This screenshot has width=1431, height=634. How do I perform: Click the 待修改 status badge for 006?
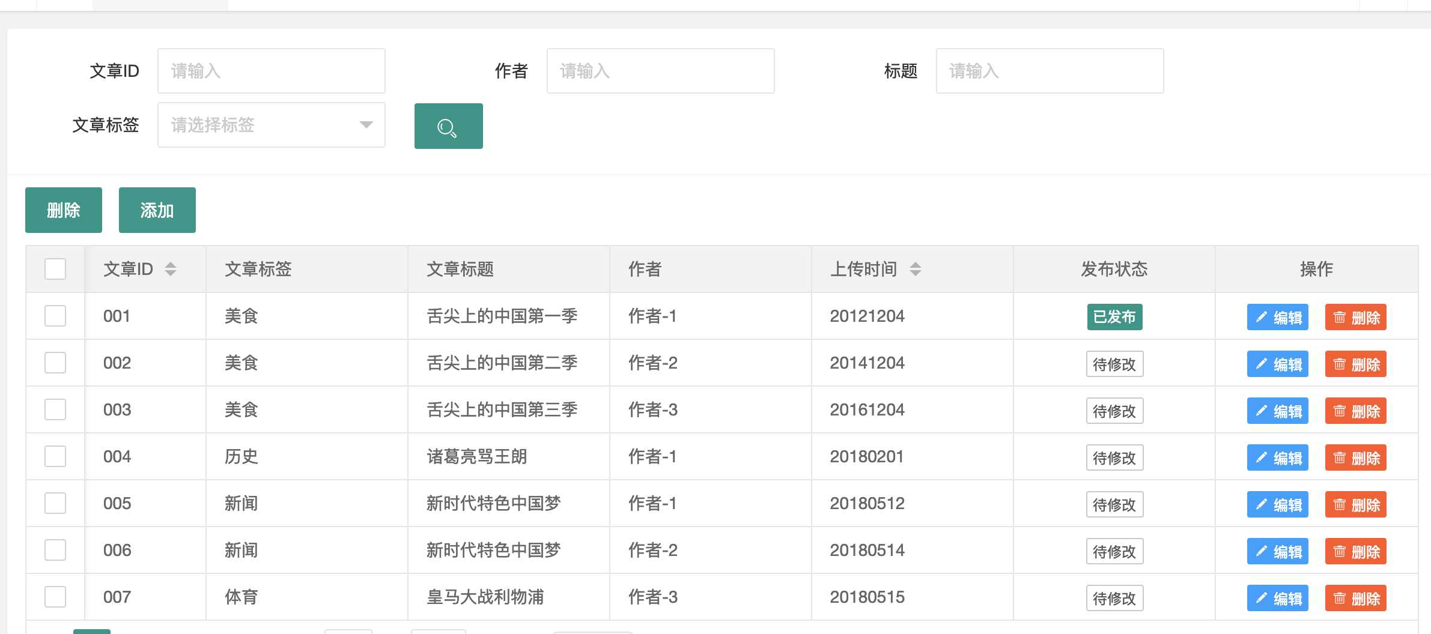pos(1114,551)
